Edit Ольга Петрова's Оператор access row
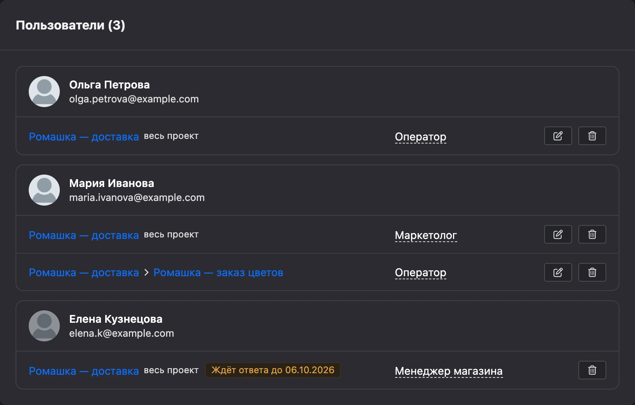Image resolution: width=635 pixels, height=405 pixels. [x=558, y=136]
